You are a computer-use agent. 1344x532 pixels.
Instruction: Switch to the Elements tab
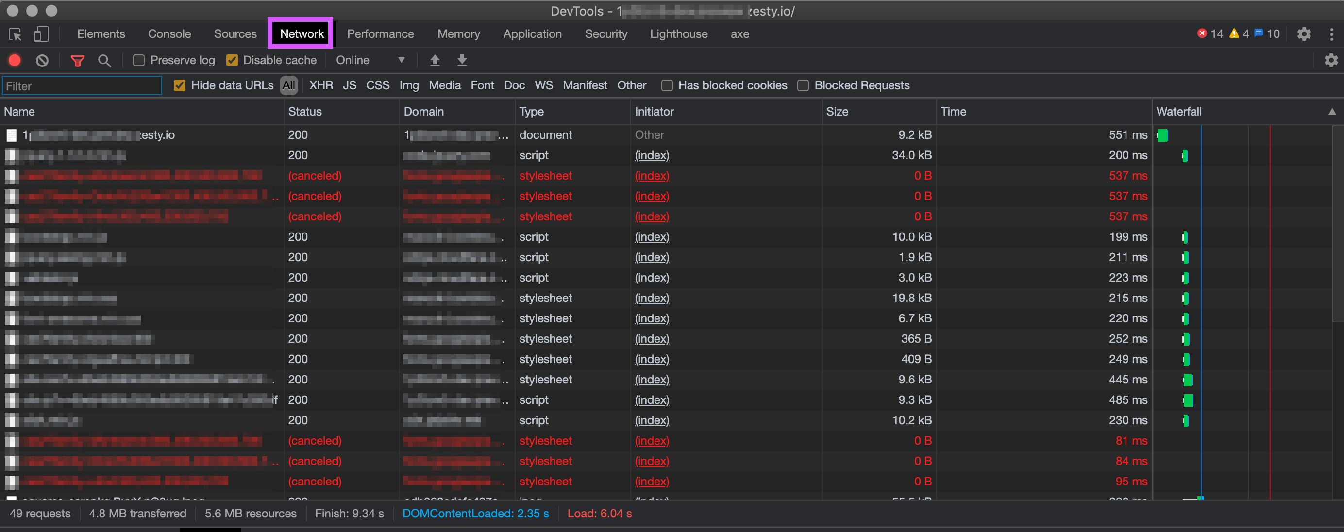[101, 34]
